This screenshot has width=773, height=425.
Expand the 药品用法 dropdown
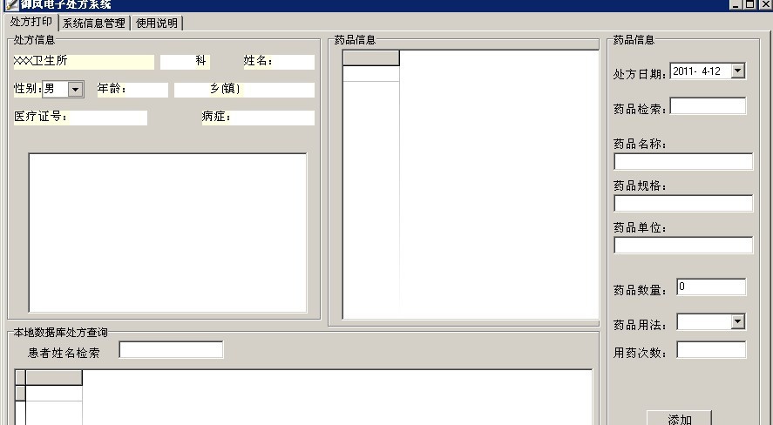[737, 321]
